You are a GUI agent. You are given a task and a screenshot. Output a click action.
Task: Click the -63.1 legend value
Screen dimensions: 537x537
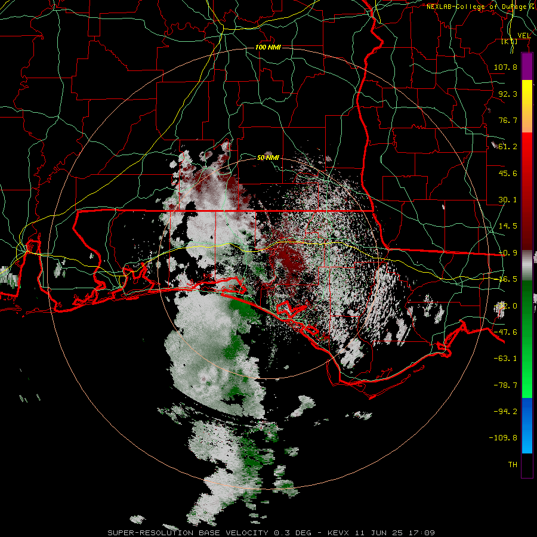(505, 358)
